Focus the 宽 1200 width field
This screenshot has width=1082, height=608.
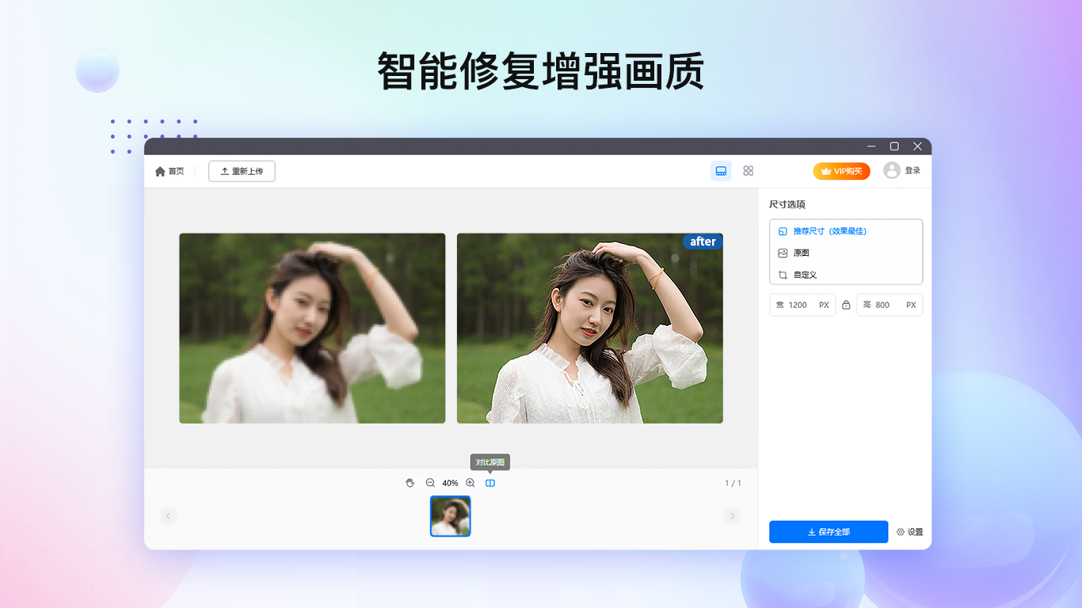802,305
